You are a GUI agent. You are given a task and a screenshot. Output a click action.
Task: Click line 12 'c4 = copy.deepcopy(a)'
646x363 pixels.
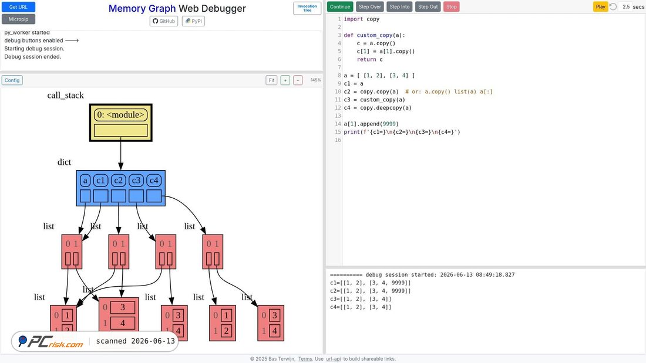click(378, 108)
